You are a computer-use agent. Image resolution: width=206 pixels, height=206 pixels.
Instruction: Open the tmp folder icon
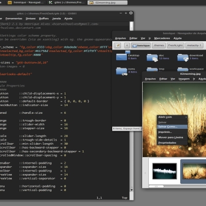[152, 70]
